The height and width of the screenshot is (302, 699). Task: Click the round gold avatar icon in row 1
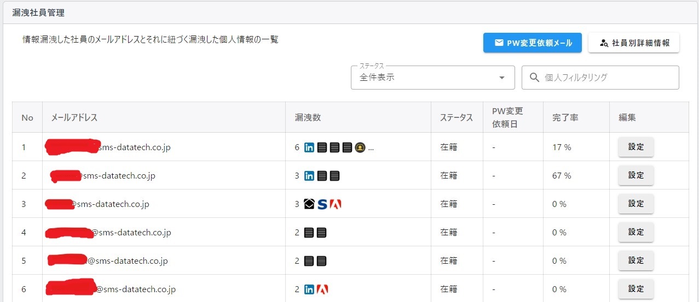pos(360,147)
